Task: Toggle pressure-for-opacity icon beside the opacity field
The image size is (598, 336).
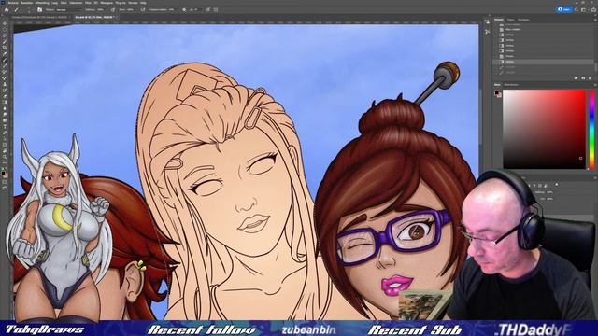Action: pyautogui.click(x=112, y=10)
